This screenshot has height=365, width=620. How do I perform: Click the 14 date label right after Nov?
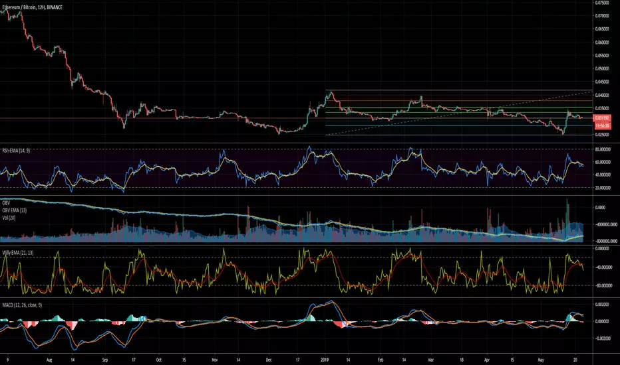point(238,360)
